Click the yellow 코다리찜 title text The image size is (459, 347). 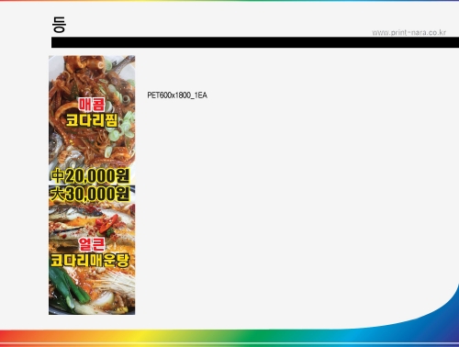click(92, 120)
